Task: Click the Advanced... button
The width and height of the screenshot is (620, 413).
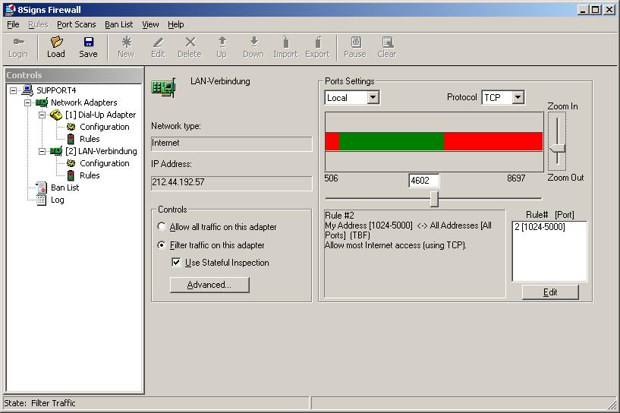Action: click(208, 285)
